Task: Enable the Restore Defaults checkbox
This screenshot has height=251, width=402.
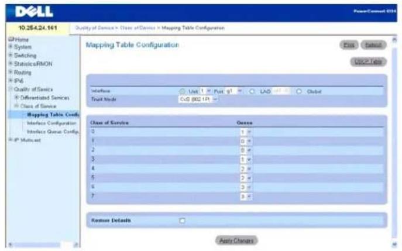Action: click(x=182, y=221)
